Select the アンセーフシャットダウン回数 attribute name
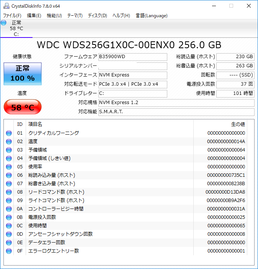Screen dimensions: 258x269 click(60, 234)
